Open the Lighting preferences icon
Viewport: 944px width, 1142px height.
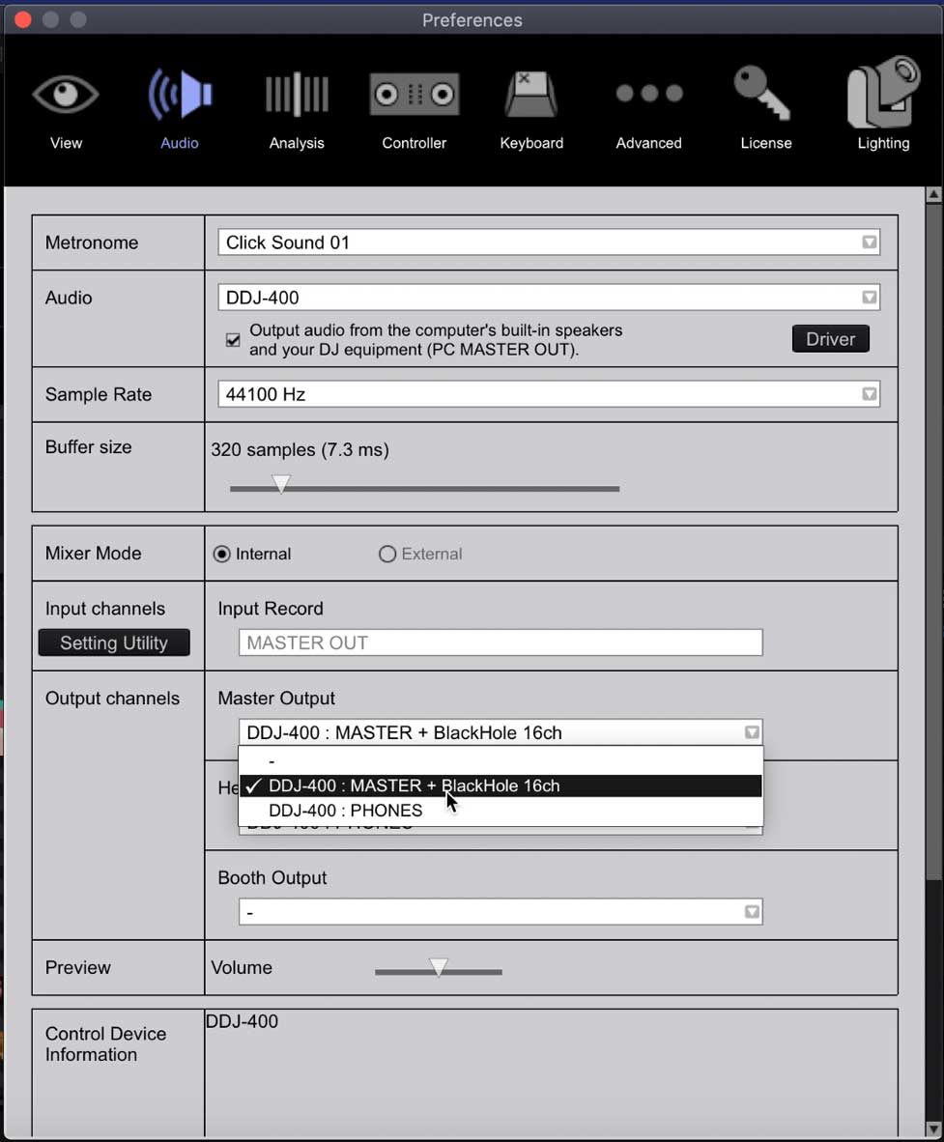pos(883,95)
